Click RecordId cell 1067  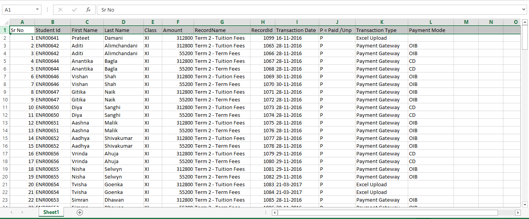pos(263,61)
